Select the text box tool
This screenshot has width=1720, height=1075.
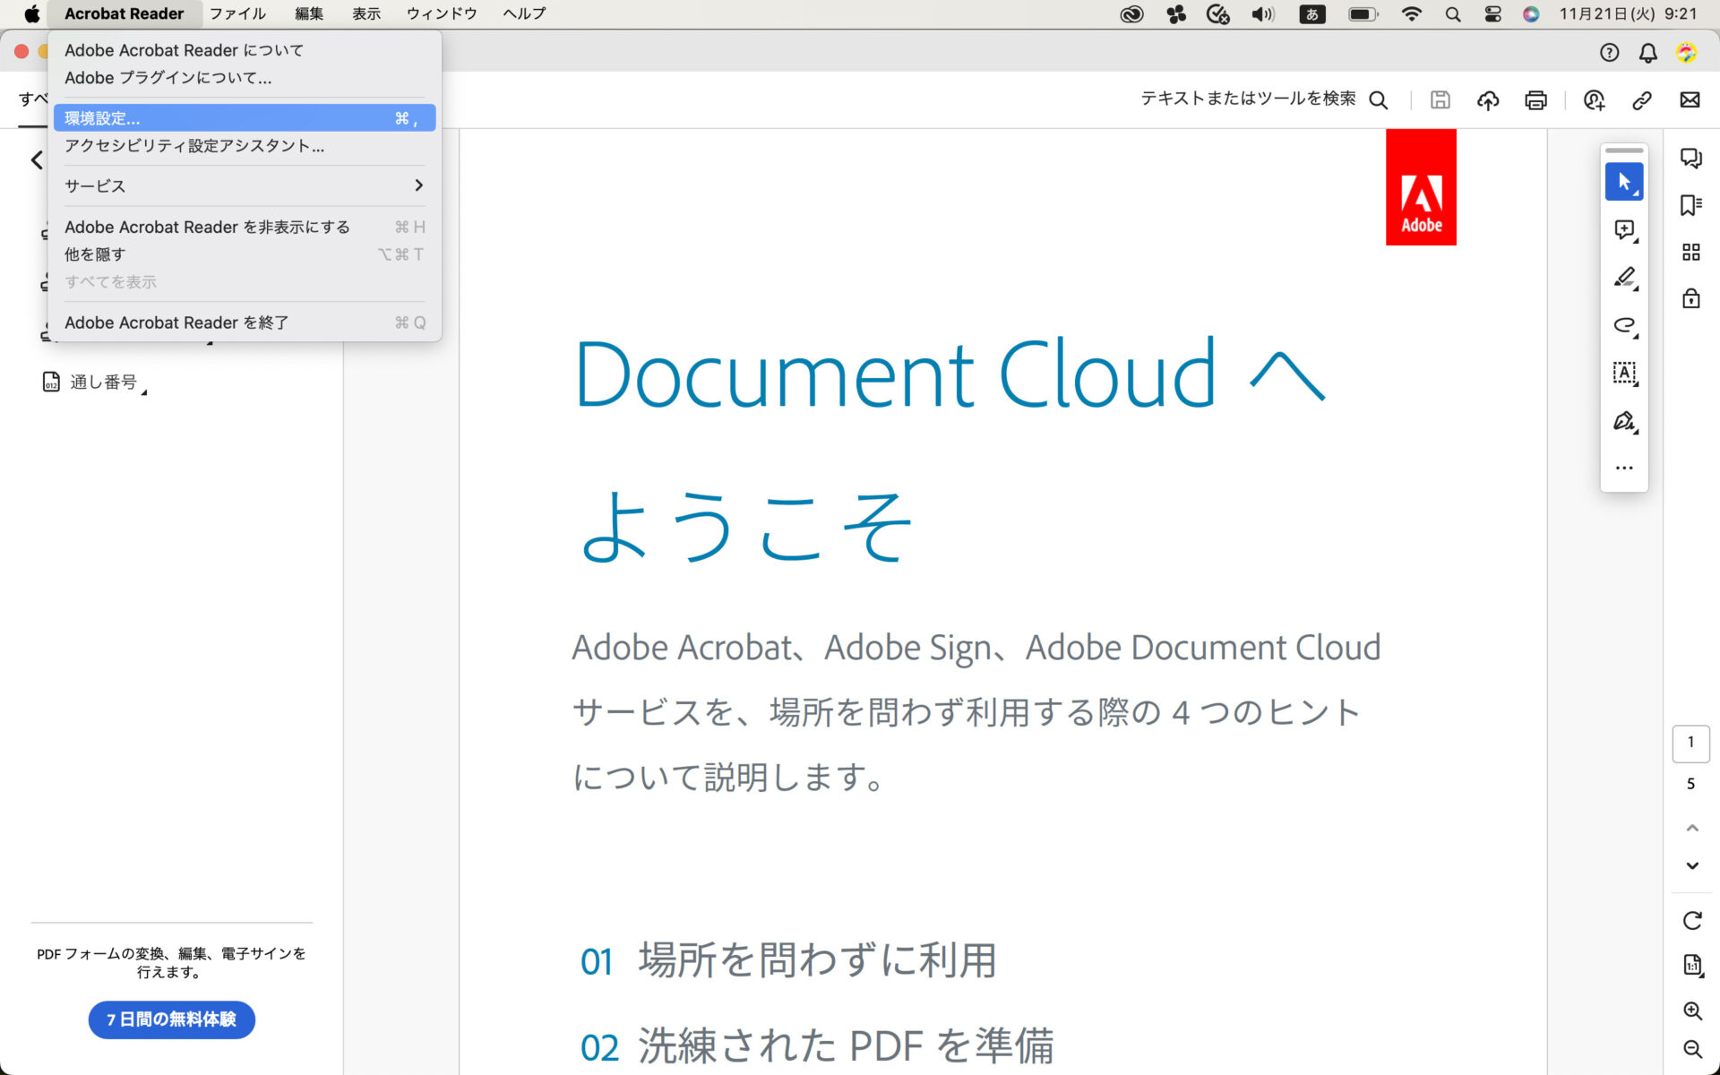coord(1624,373)
